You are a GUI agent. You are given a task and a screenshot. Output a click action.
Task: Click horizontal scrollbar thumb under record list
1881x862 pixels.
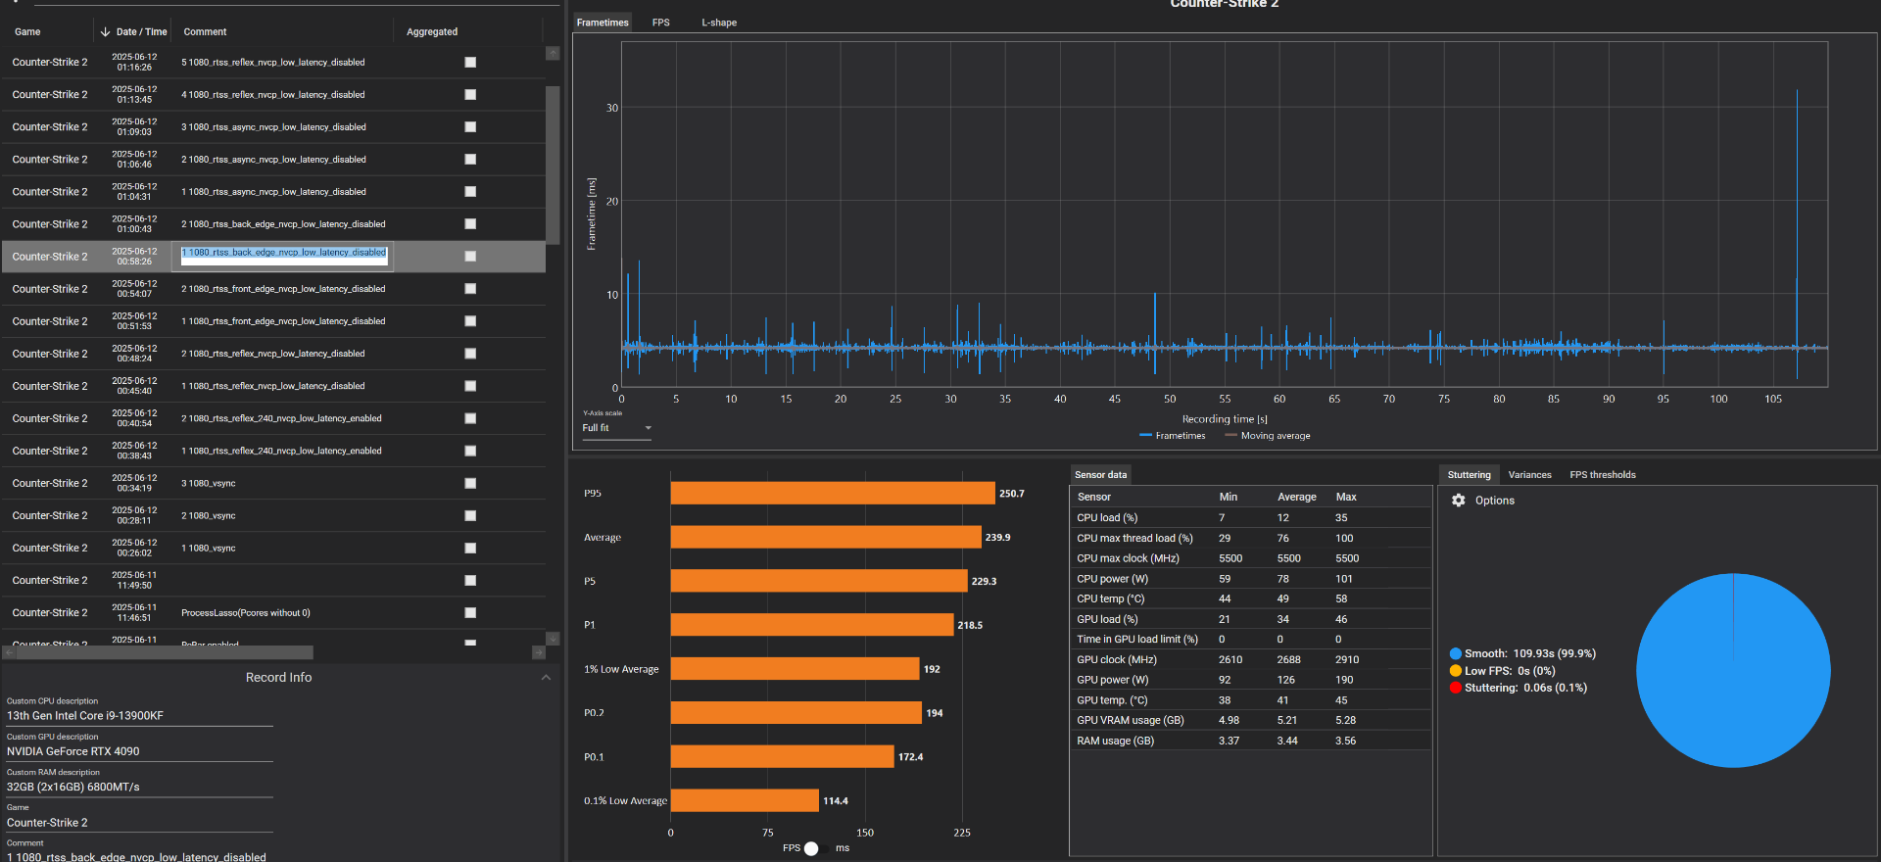click(x=165, y=652)
